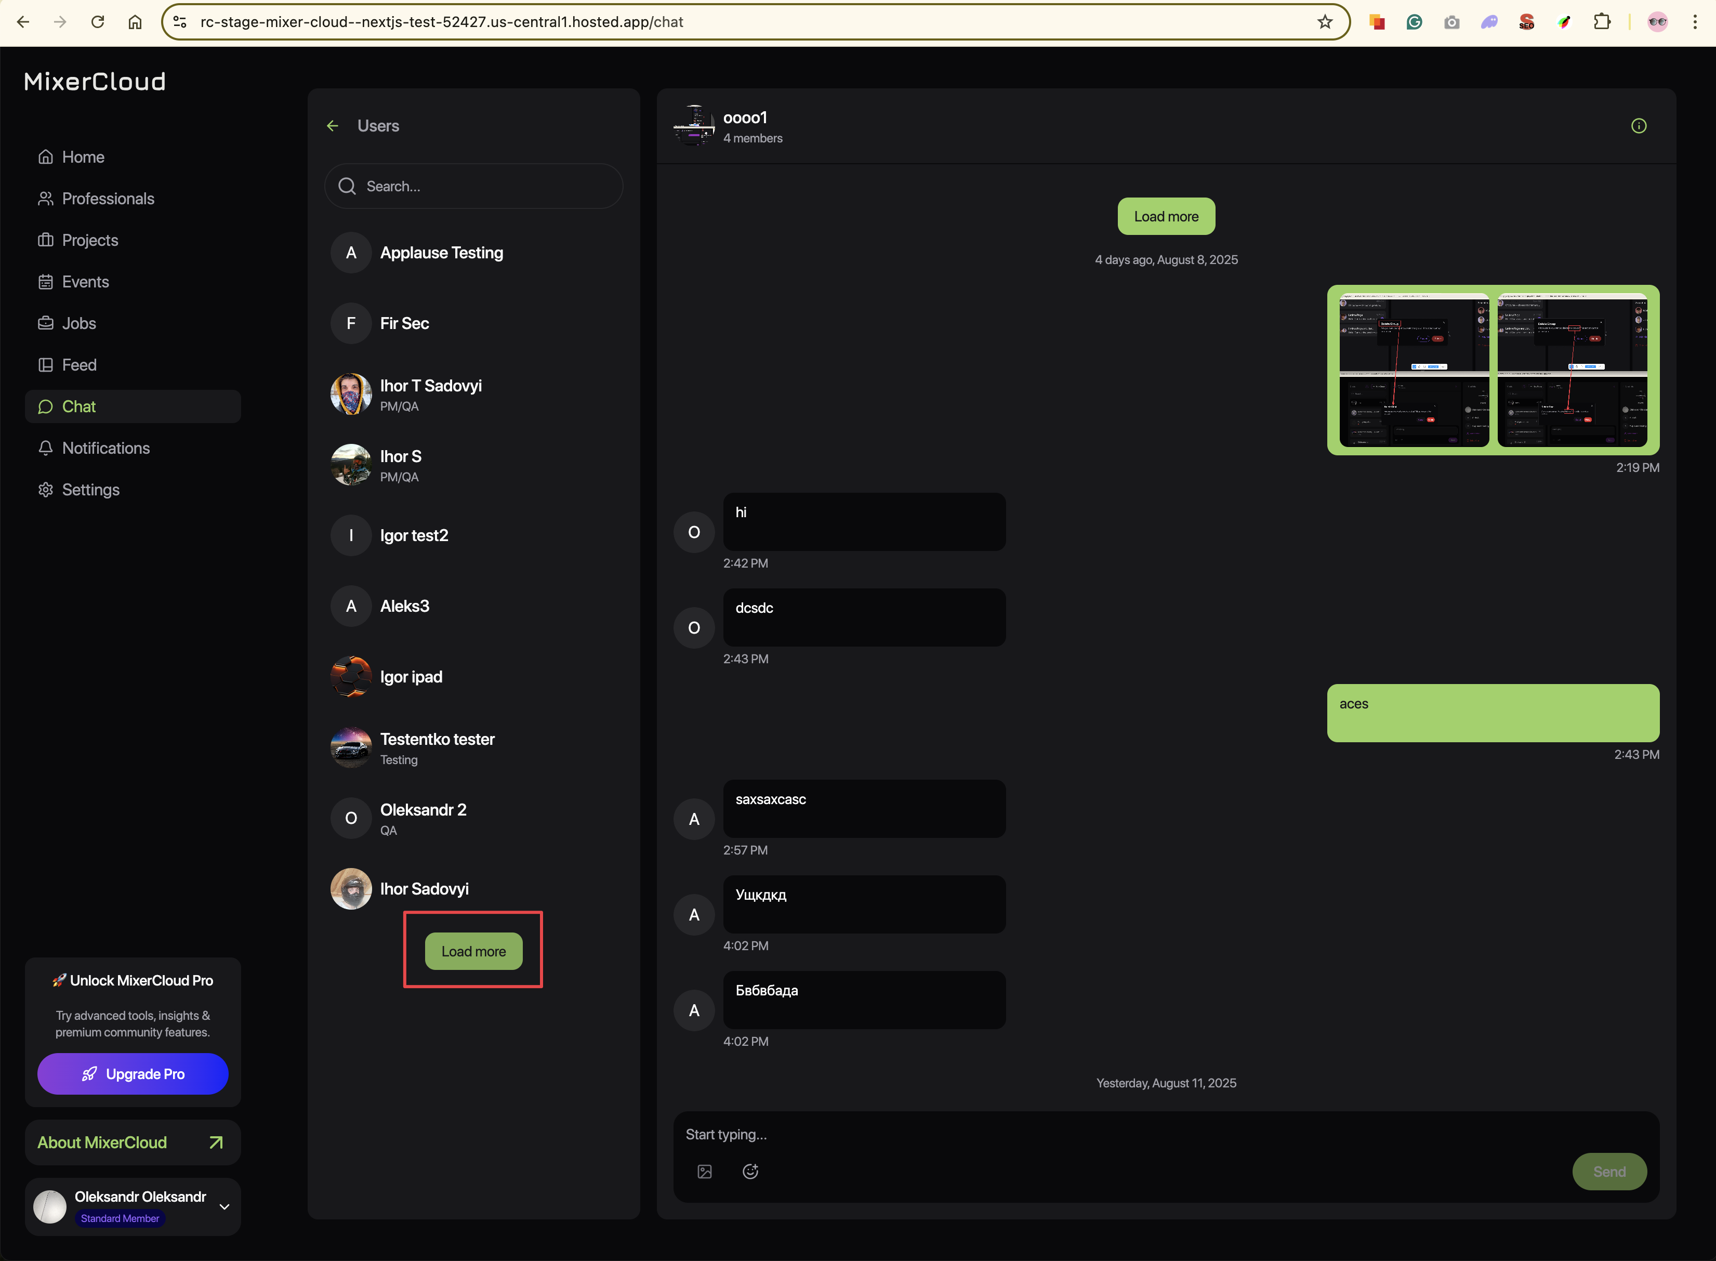The image size is (1716, 1261).
Task: Go to Notifications in sidebar
Action: [x=105, y=448]
